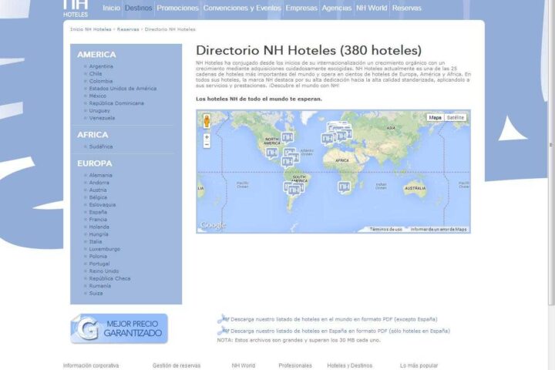Open the Promociones menu item
Screen dimensions: 555x370
(177, 8)
